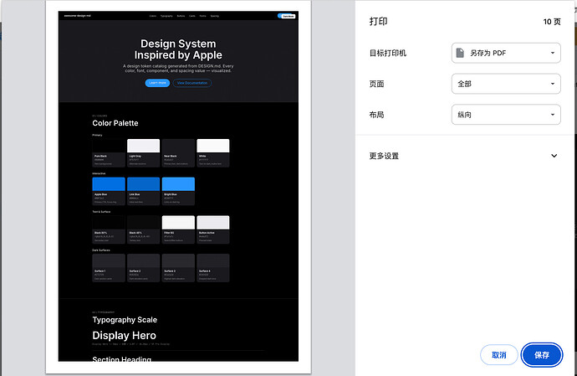
Task: Click Buttons nav link in preview
Action: 181,16
